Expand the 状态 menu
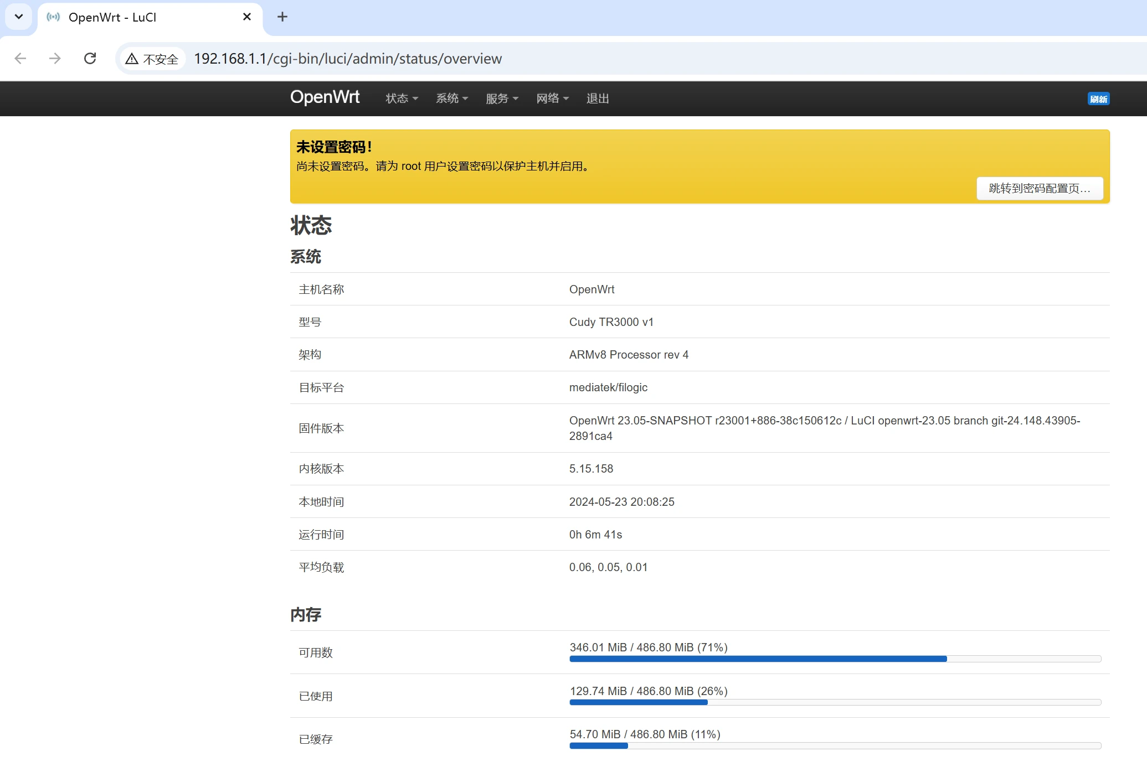This screenshot has width=1147, height=772. click(402, 99)
